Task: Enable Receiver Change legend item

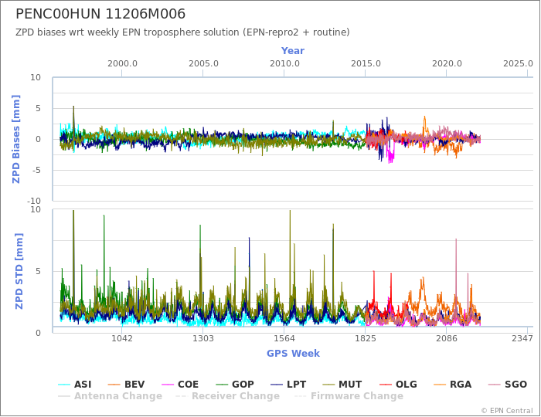Action: (x=228, y=396)
